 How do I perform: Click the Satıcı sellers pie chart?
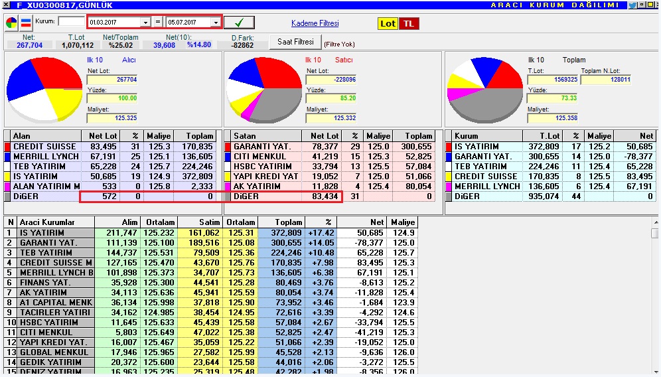point(264,90)
